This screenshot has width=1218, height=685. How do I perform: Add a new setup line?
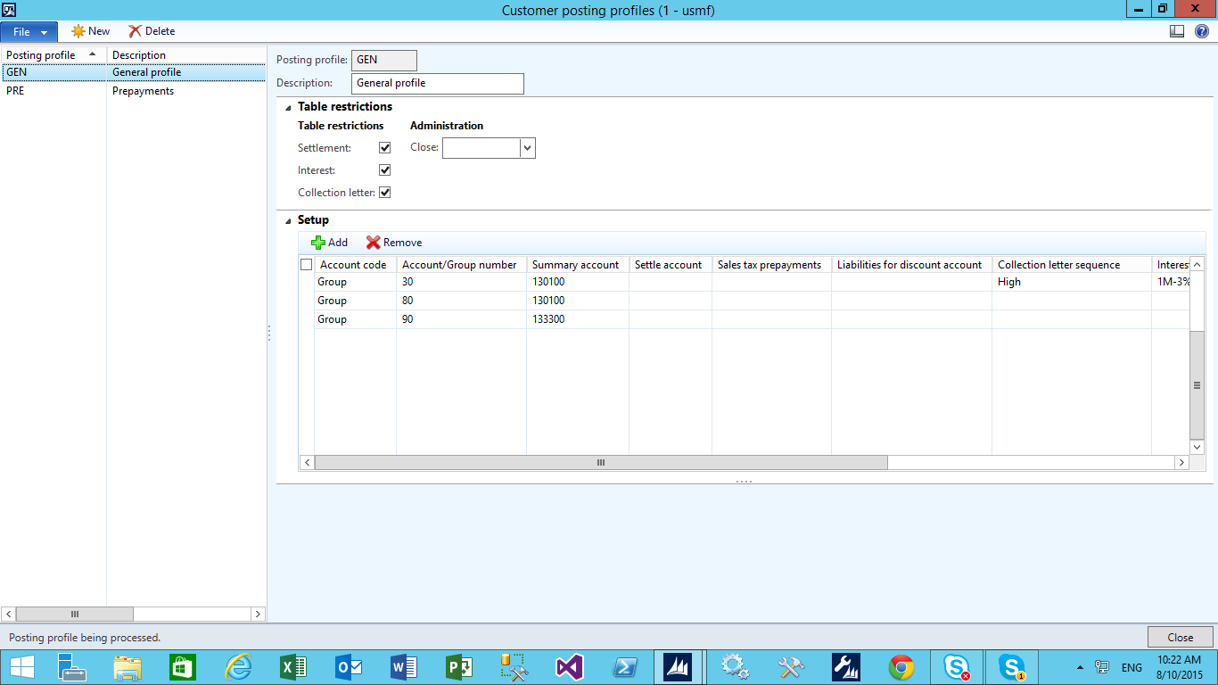click(329, 243)
